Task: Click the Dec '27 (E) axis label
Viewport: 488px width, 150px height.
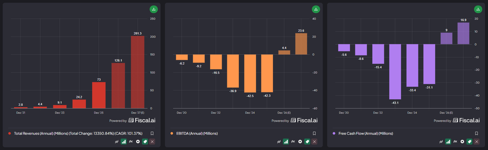Action: coord(138,112)
